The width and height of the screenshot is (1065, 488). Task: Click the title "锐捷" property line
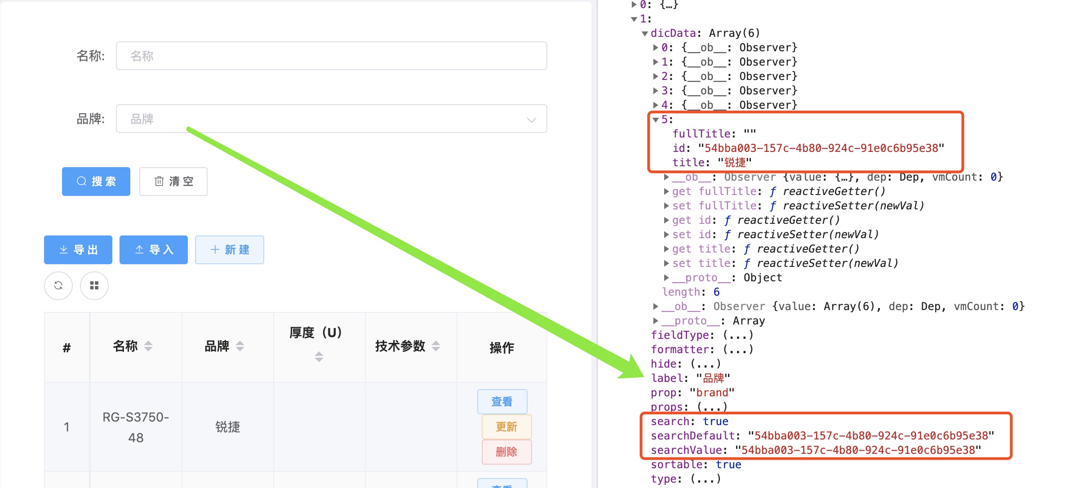pyautogui.click(x=712, y=163)
